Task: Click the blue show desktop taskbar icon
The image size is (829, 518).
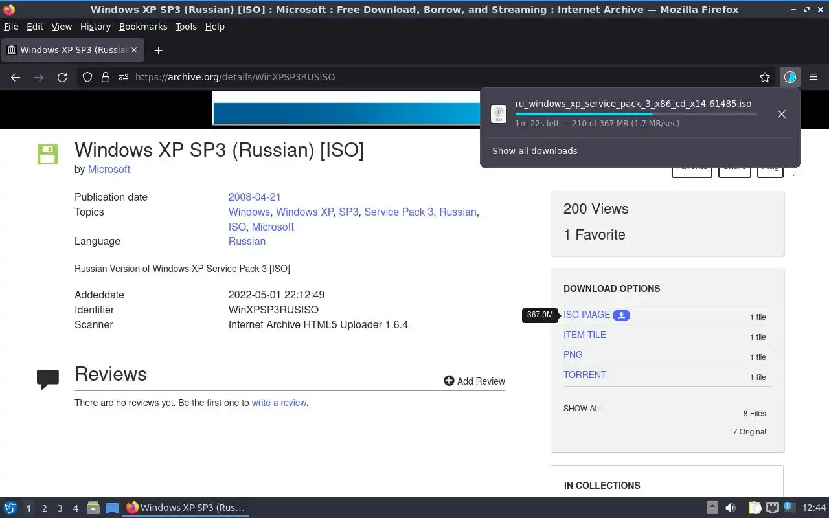Action: coord(112,508)
